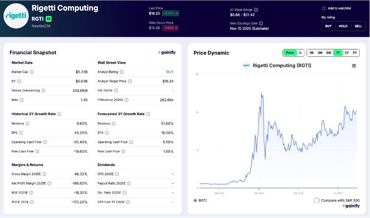The height and width of the screenshot is (218, 370).
Task: Open the Shares Outstanding info icon
Action: (x=43, y=90)
